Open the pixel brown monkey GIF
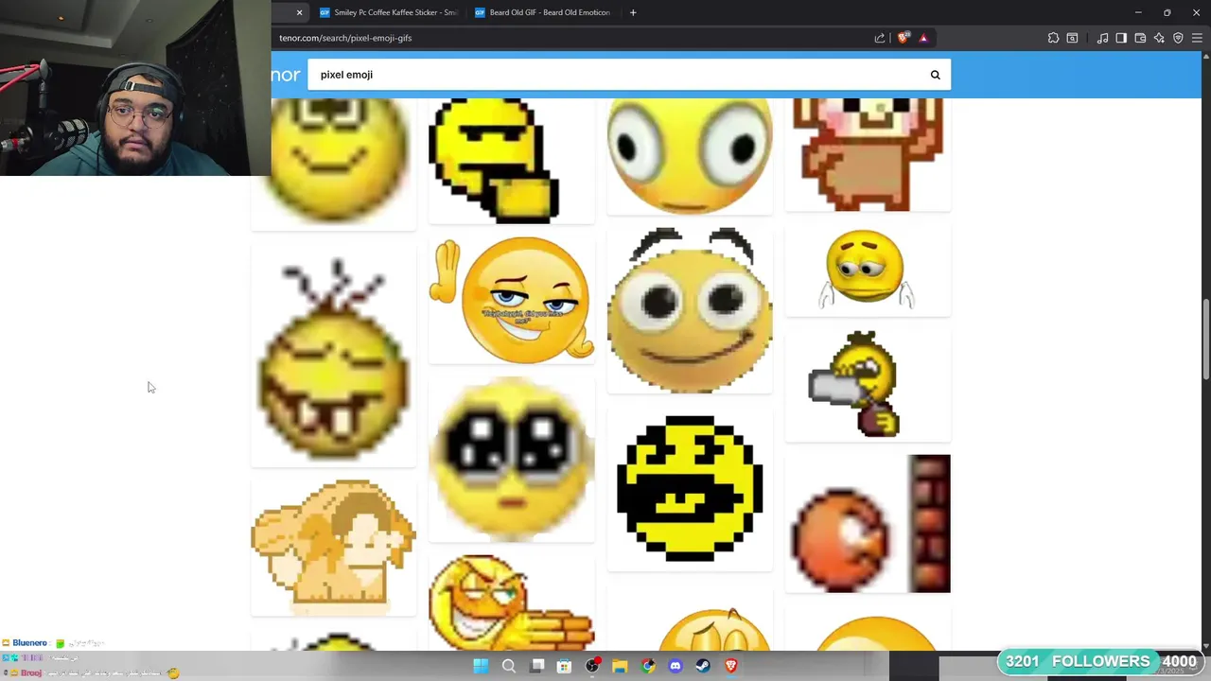The width and height of the screenshot is (1211, 681). point(868,154)
